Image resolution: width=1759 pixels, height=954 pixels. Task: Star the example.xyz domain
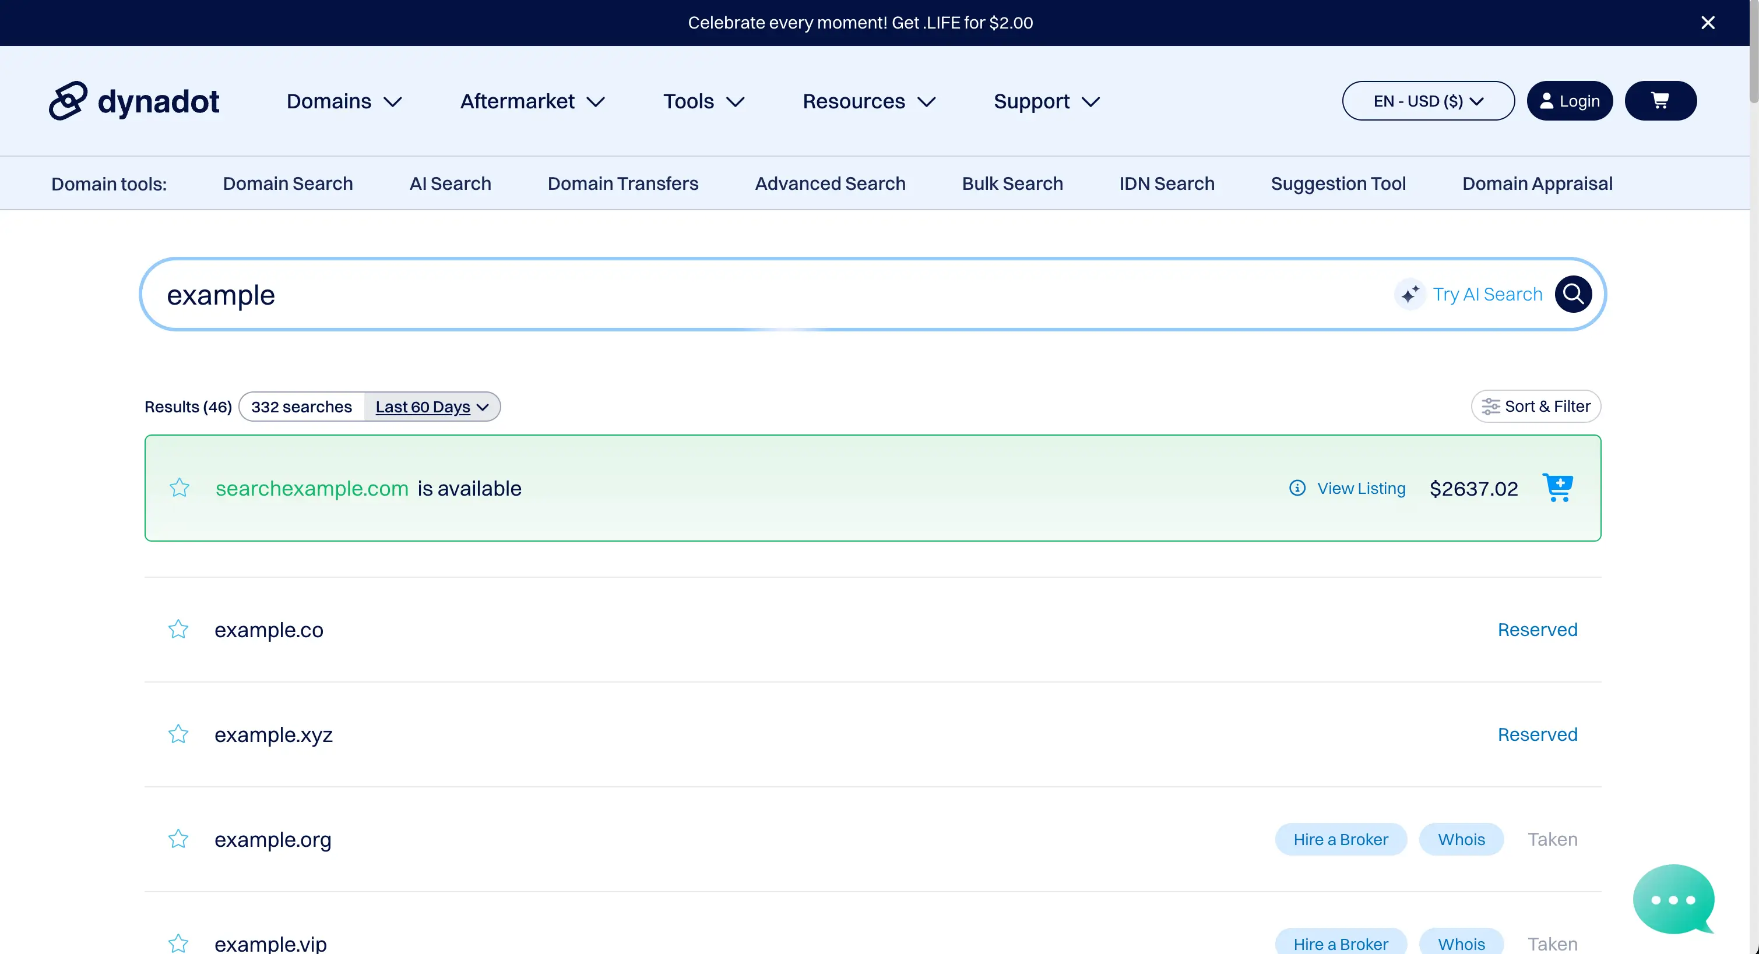178,734
